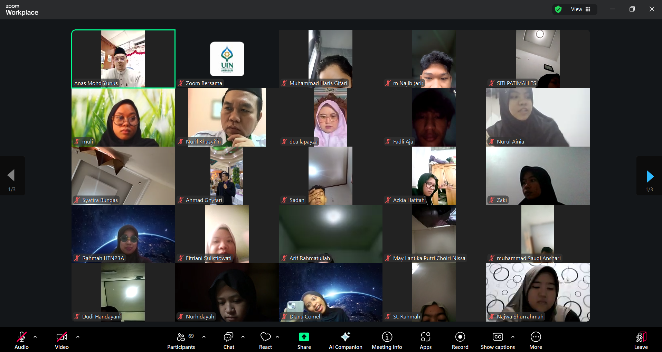This screenshot has height=352, width=662.
Task: Expand caption options caret
Action: pyautogui.click(x=513, y=337)
